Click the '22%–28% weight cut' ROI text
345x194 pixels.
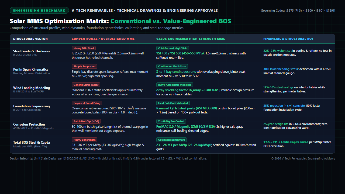tap(277, 51)
